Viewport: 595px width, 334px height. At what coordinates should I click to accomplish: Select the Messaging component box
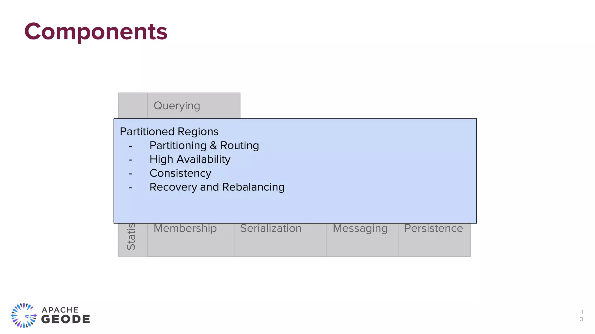[x=362, y=240]
